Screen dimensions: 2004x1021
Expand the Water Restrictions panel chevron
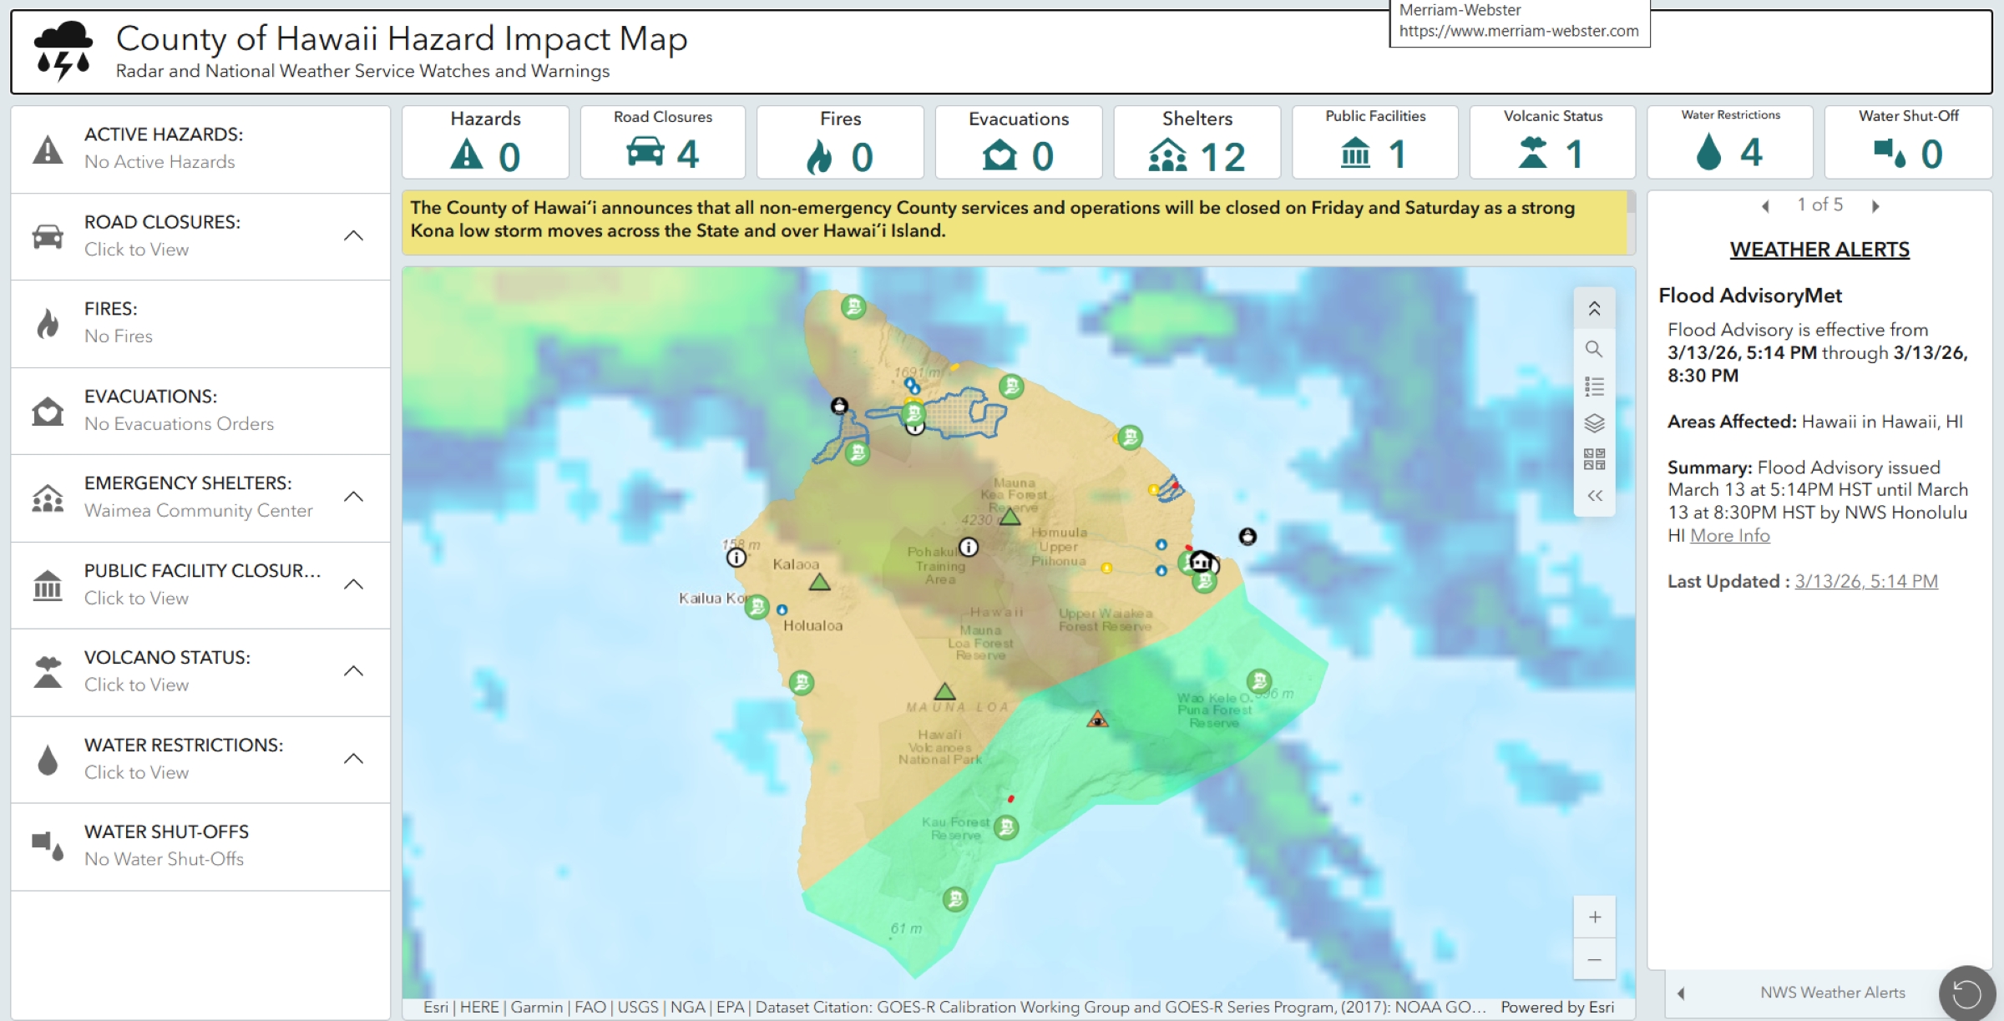point(354,758)
